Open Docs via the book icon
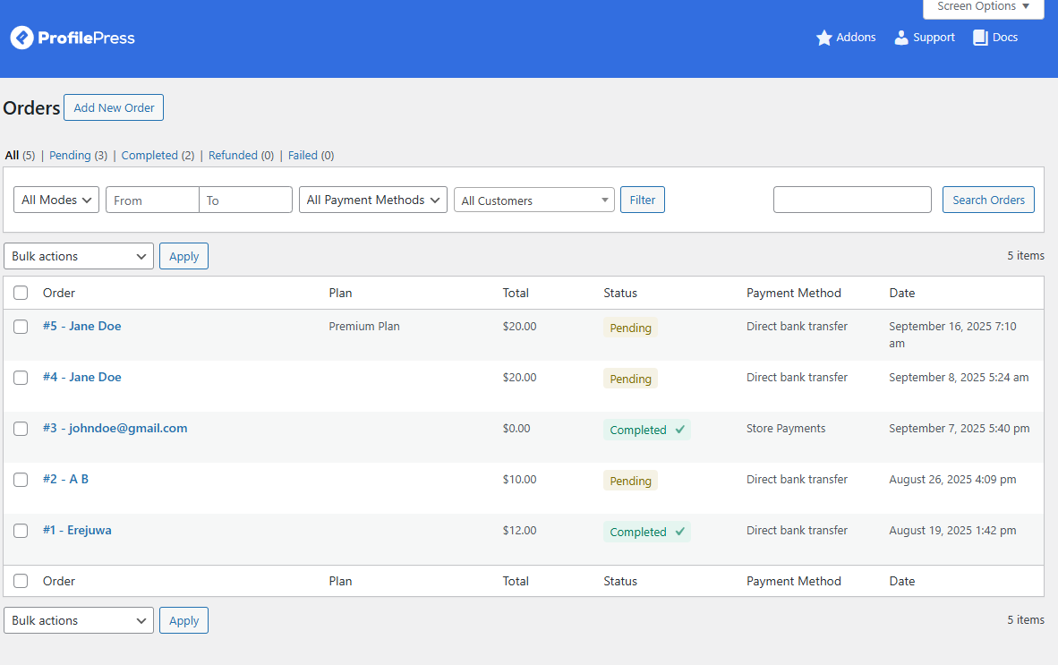The width and height of the screenshot is (1058, 665). coord(980,38)
